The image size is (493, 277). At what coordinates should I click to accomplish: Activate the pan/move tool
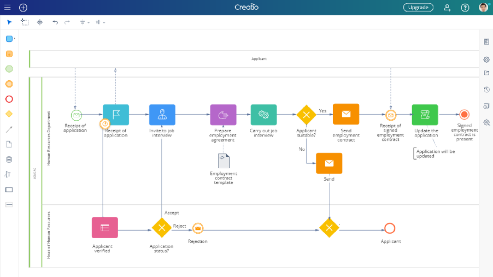39,22
